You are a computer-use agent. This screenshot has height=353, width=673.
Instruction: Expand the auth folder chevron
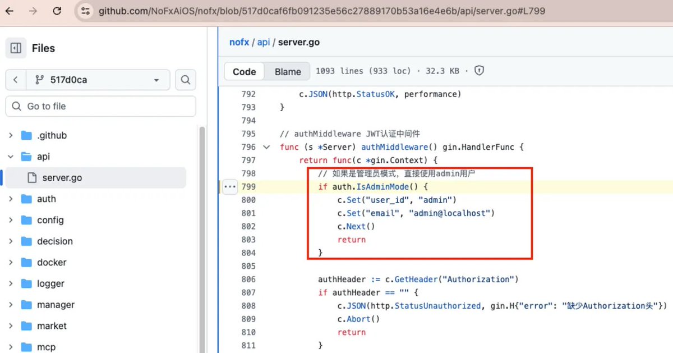pos(11,199)
